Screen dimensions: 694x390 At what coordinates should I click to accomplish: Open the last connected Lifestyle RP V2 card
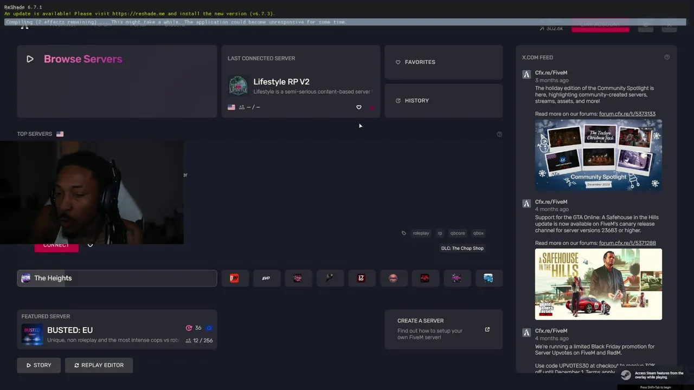coord(300,81)
